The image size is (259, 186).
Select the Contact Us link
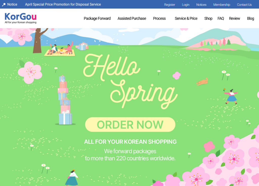[244, 5]
